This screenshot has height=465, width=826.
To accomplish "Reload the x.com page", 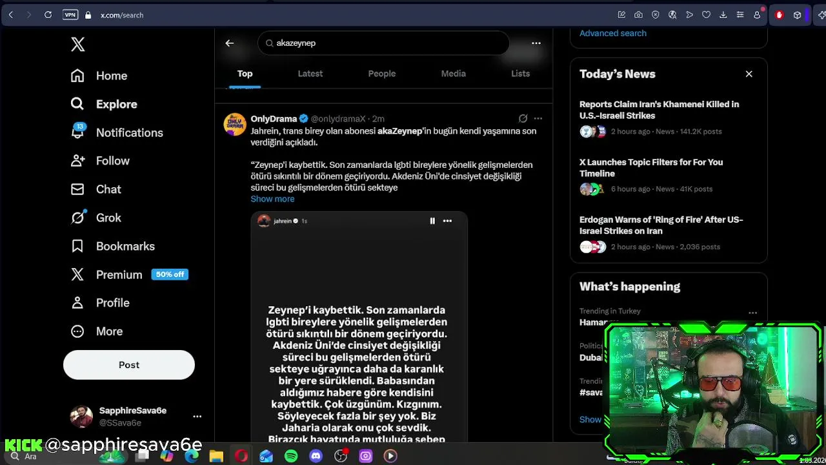I will [x=48, y=15].
